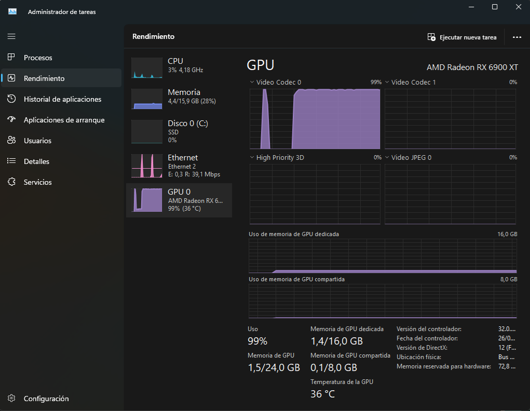Open Aplicaciones de arranque gauge icon

(11, 119)
